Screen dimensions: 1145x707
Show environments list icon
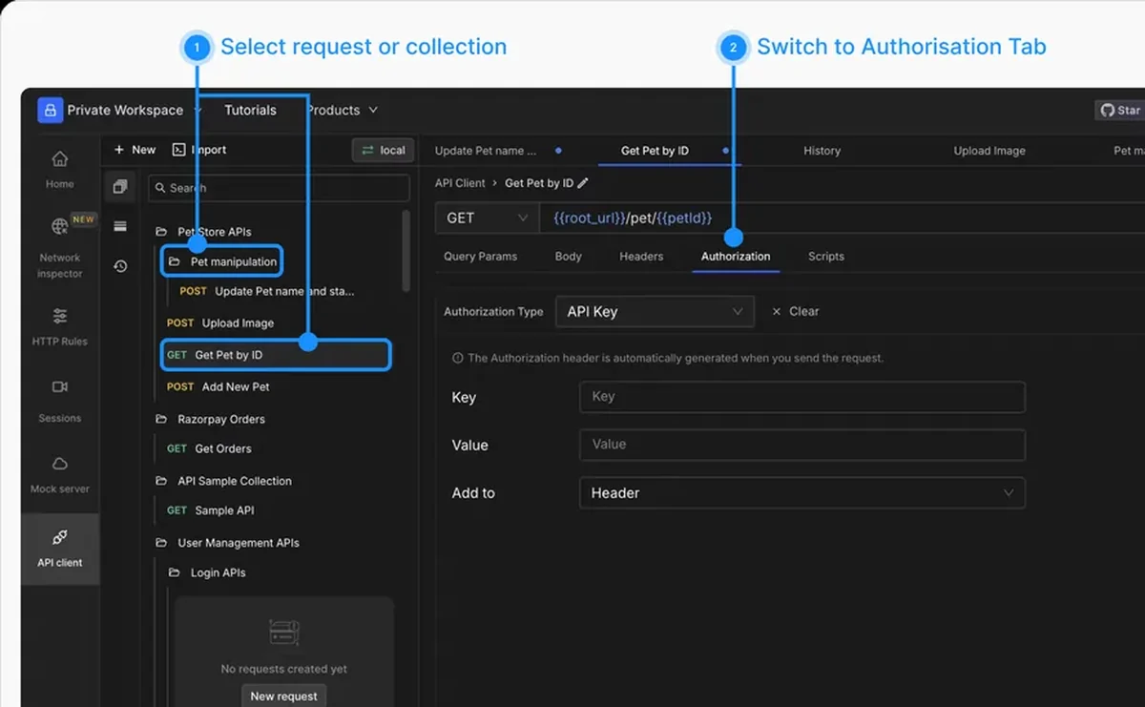click(x=120, y=226)
